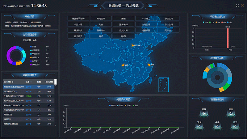The width and height of the screenshot is (247, 139).
Task: Click project list scroll-down arrow
Action: point(56,125)
